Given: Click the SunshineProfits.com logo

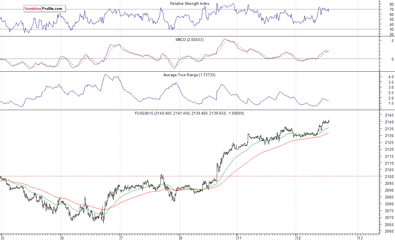Looking at the screenshot, I should pyautogui.click(x=44, y=9).
